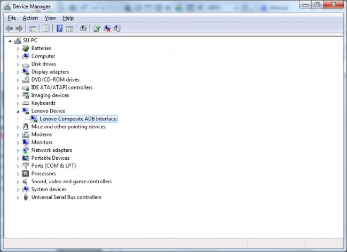Select the Imaging devices label

(x=50, y=95)
